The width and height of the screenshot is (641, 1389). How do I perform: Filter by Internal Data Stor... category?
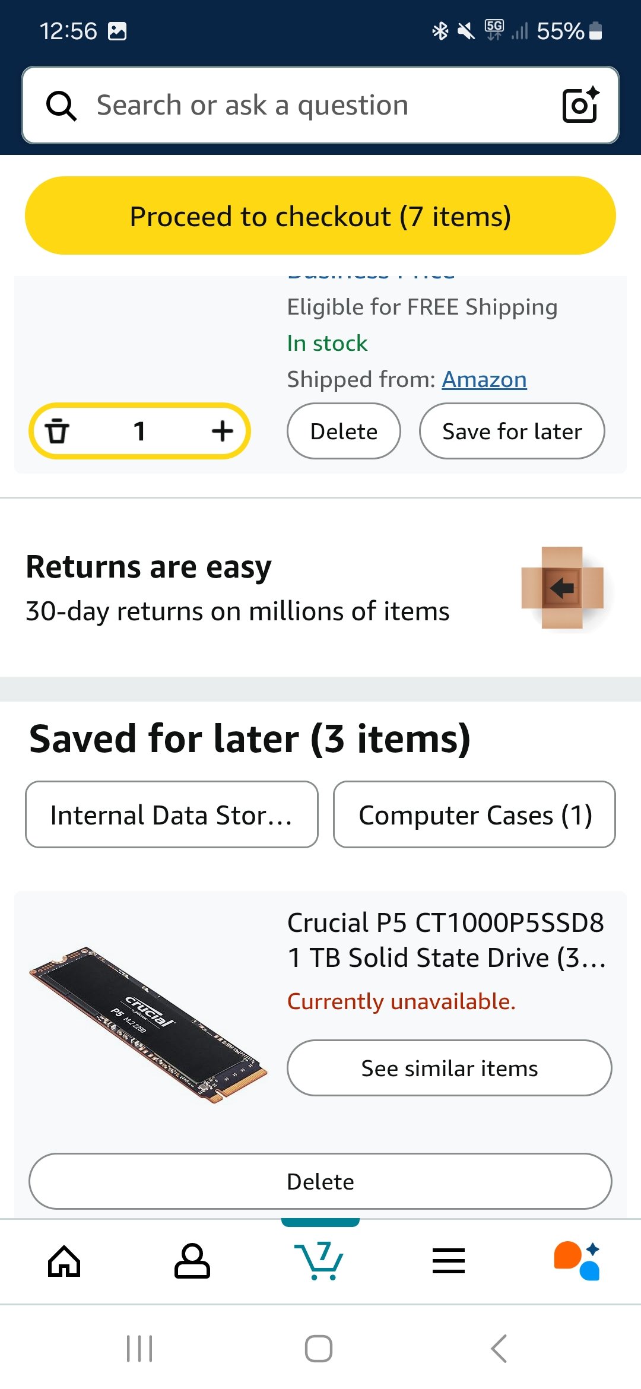pos(172,814)
